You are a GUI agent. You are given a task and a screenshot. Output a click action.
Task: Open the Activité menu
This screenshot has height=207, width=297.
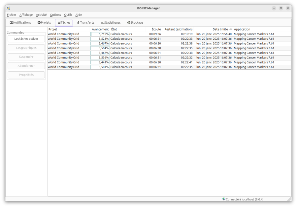pyautogui.click(x=41, y=15)
